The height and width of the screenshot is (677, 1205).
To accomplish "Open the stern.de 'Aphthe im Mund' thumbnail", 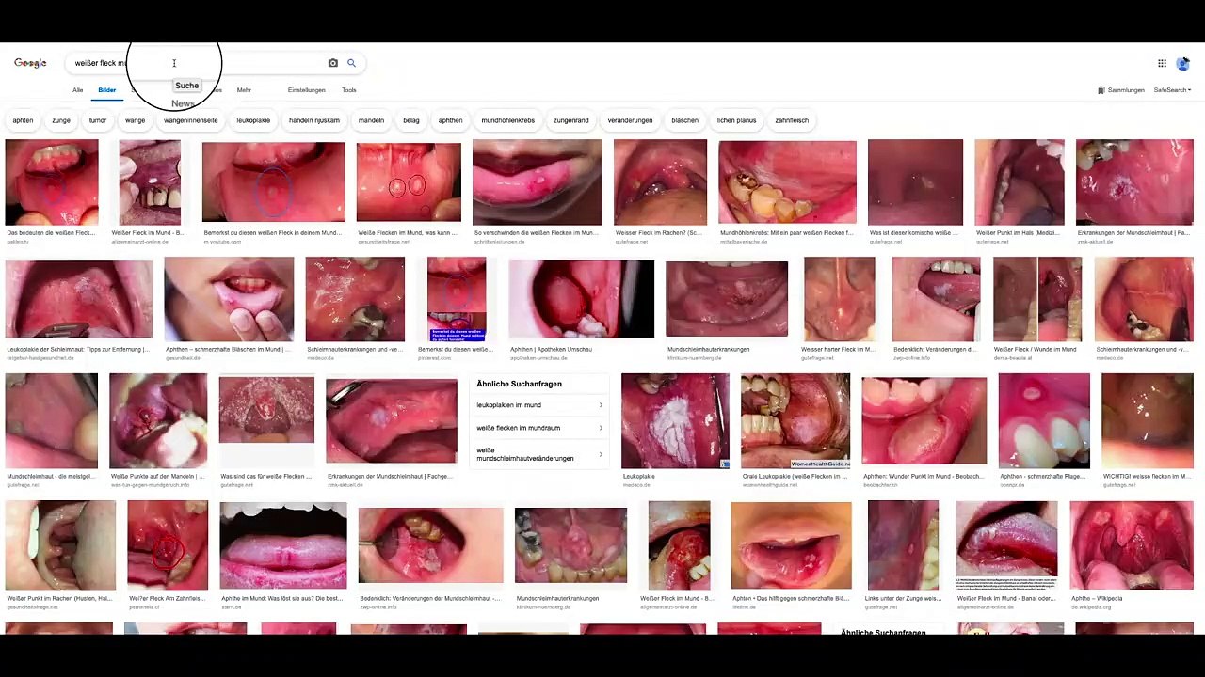I will (283, 546).
